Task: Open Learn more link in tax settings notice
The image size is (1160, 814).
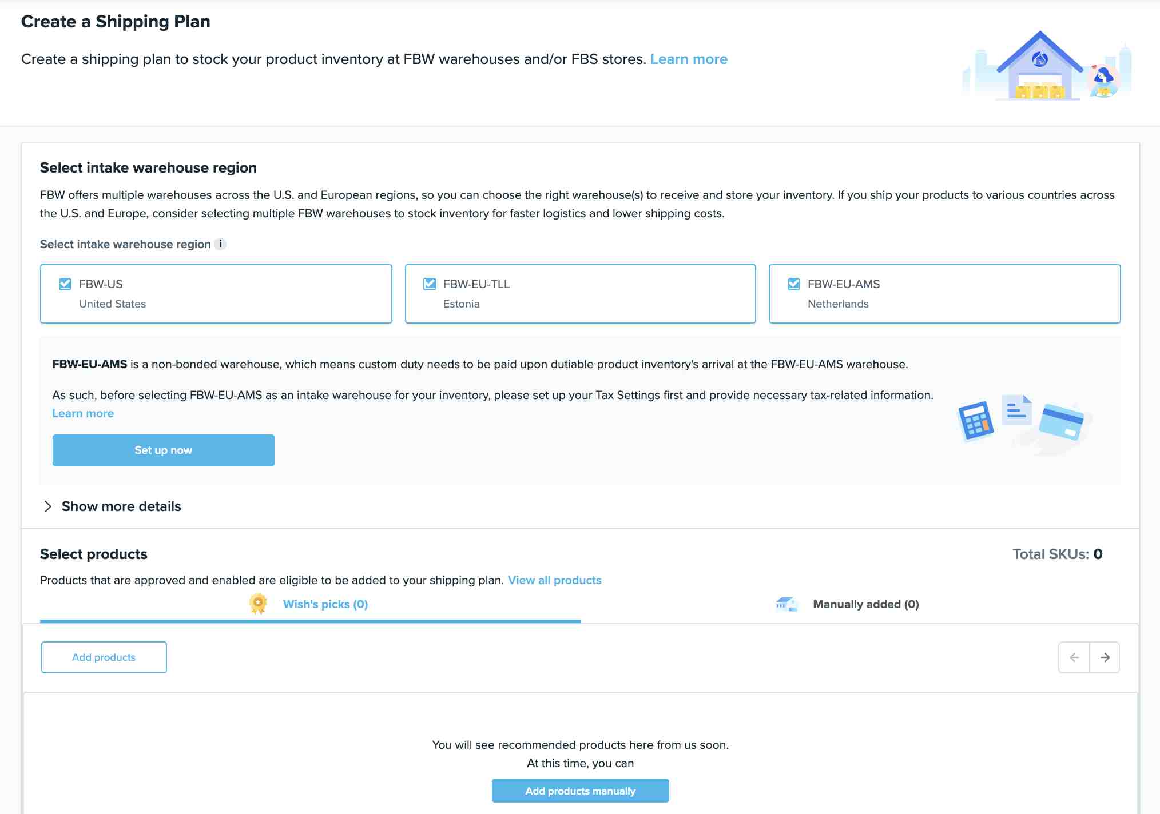Action: 83,413
